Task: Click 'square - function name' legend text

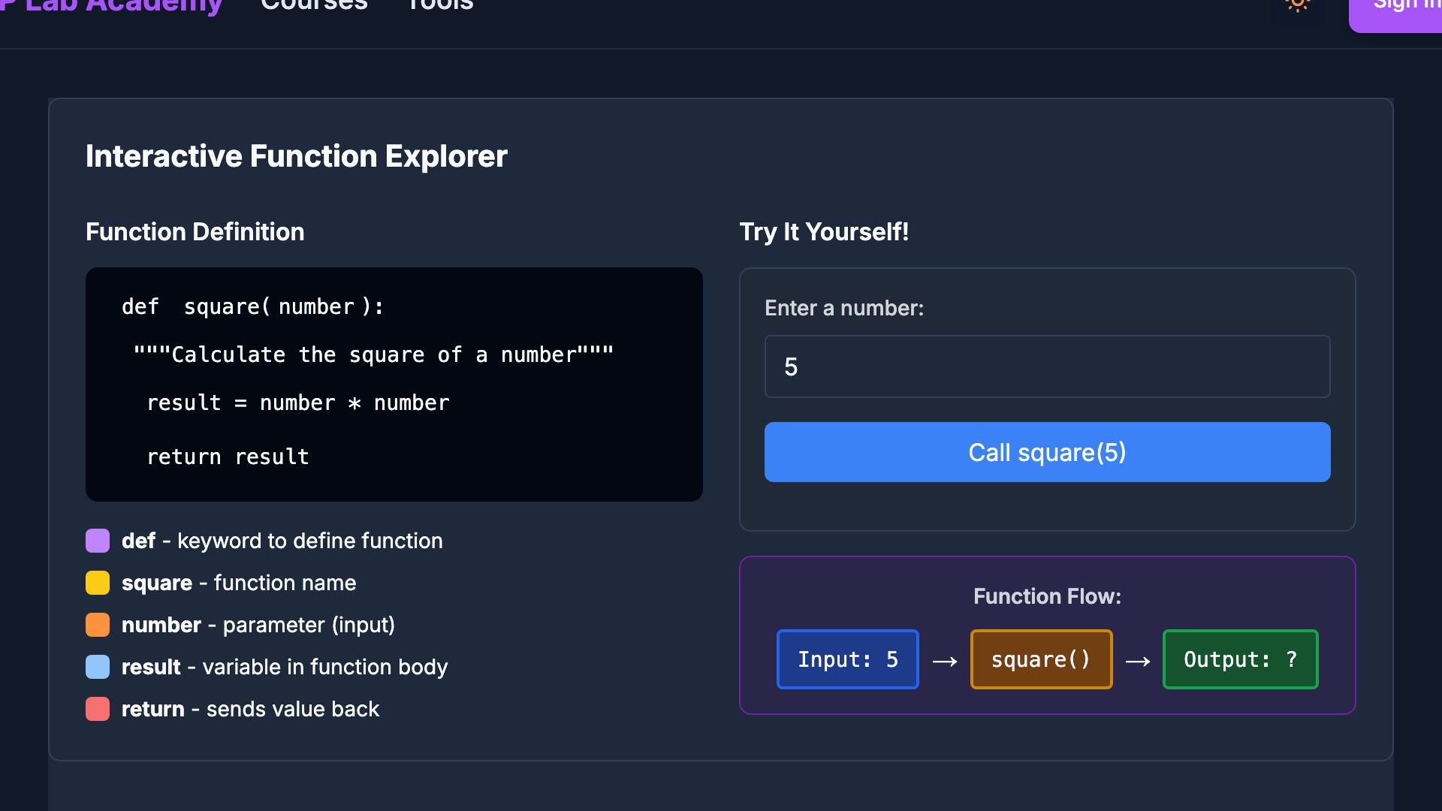Action: click(x=239, y=583)
